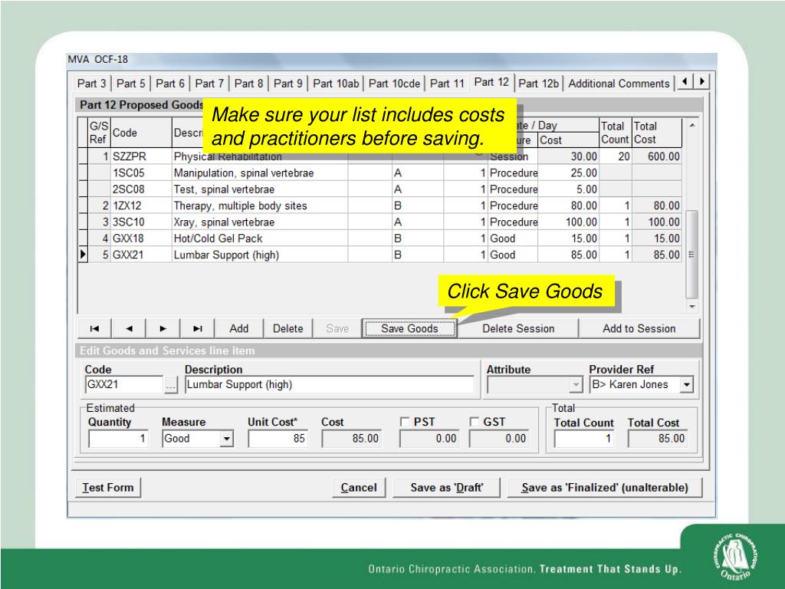Click the G/S Ref column header
Viewport: 785px width, 589px height.
[x=99, y=133]
